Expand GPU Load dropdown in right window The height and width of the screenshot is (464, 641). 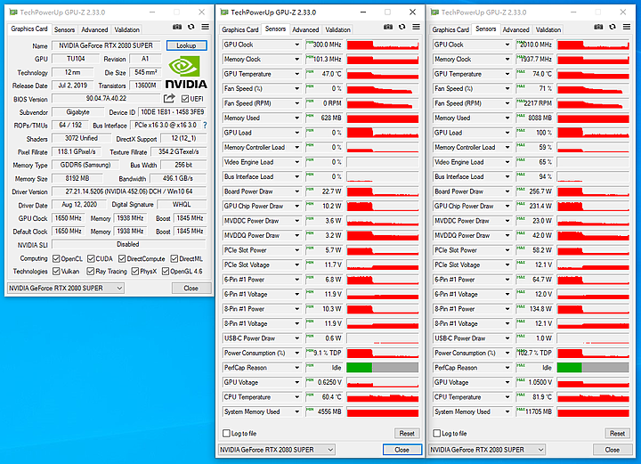click(507, 133)
